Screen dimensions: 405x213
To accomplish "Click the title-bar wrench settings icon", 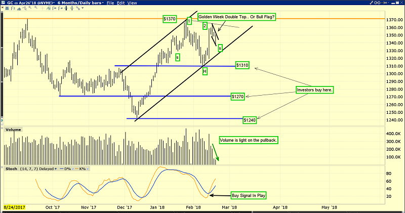I will 371,3.
